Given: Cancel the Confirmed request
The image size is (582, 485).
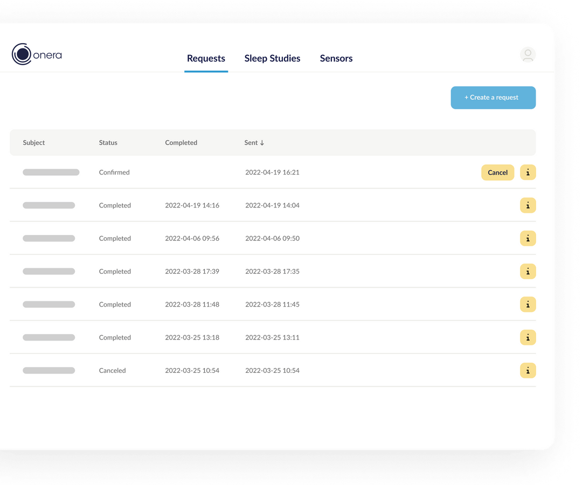Looking at the screenshot, I should point(497,172).
